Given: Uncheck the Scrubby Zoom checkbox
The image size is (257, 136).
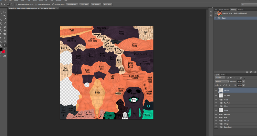Looking at the screenshot, I should click(53, 4).
